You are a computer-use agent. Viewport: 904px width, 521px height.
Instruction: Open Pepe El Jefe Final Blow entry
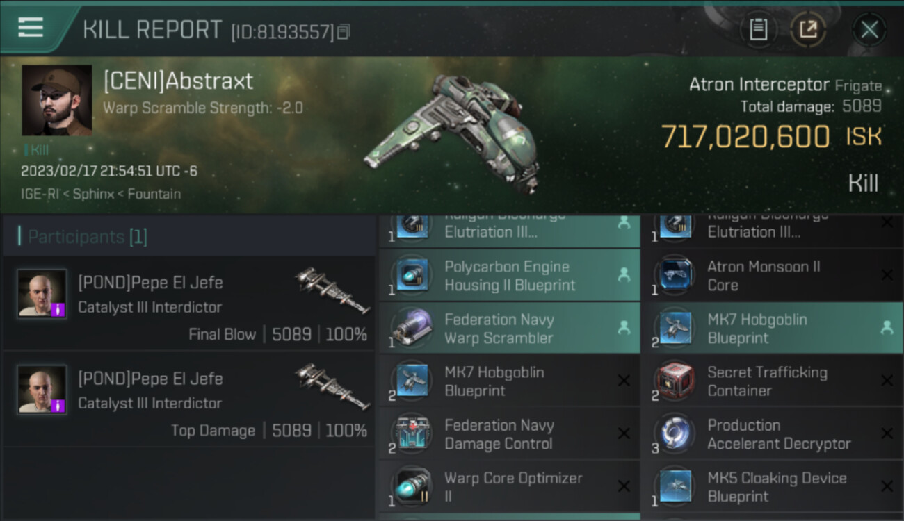point(189,304)
